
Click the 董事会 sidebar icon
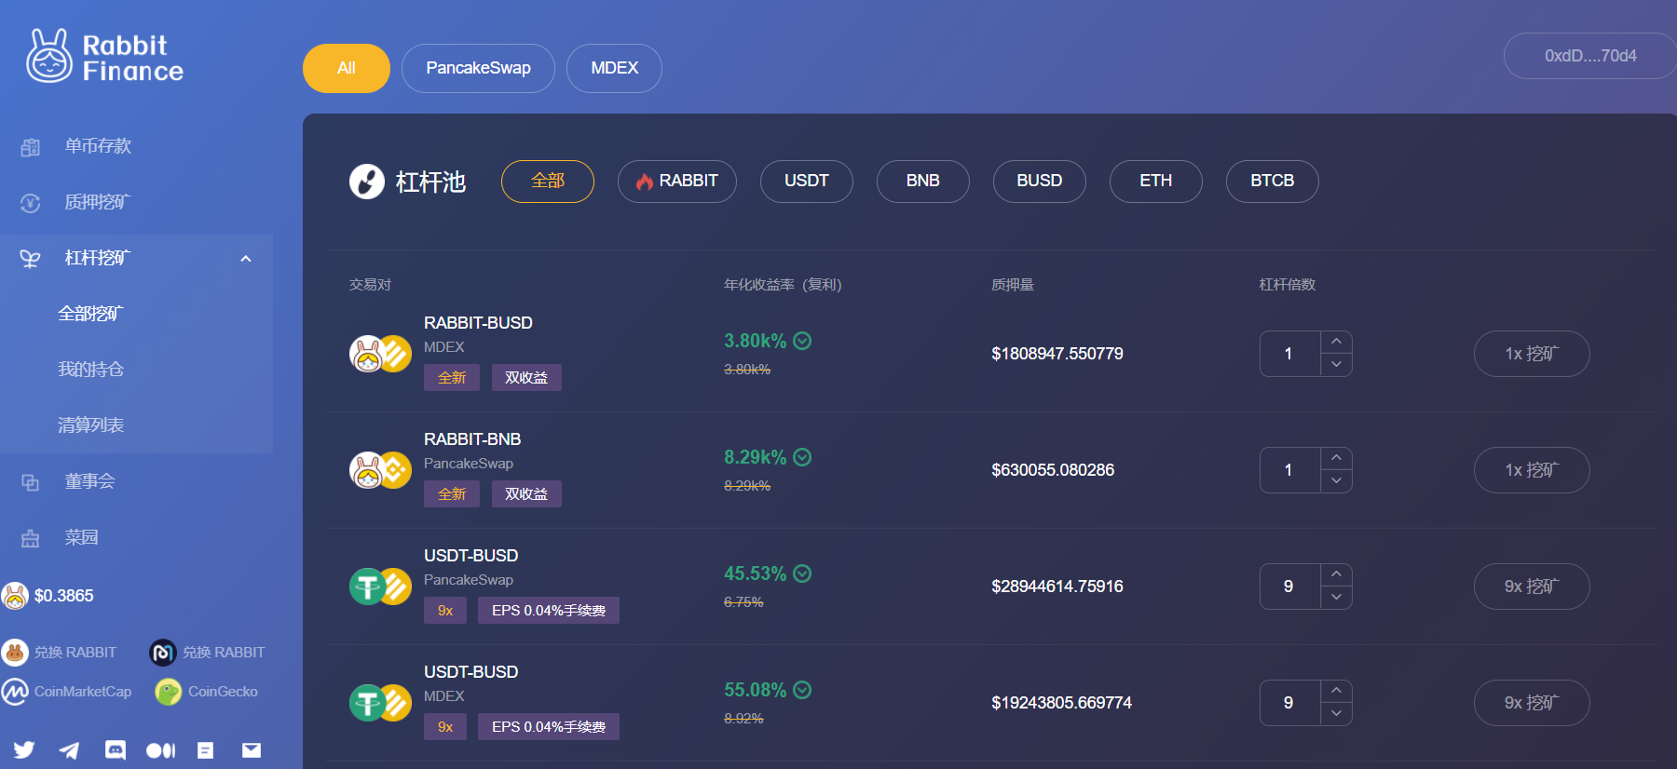[x=31, y=482]
